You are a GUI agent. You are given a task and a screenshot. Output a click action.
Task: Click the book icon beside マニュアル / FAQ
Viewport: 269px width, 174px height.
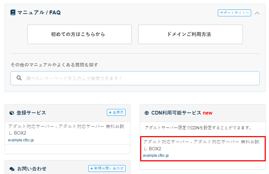(x=13, y=13)
